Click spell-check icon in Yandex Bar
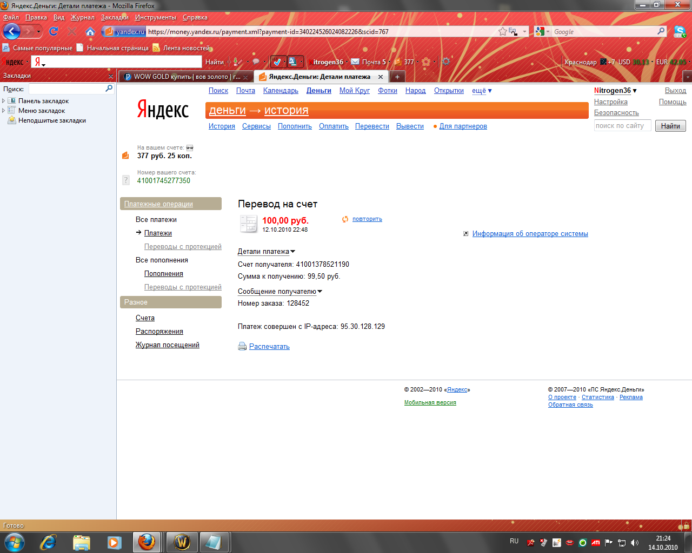This screenshot has height=553, width=692. pos(277,62)
